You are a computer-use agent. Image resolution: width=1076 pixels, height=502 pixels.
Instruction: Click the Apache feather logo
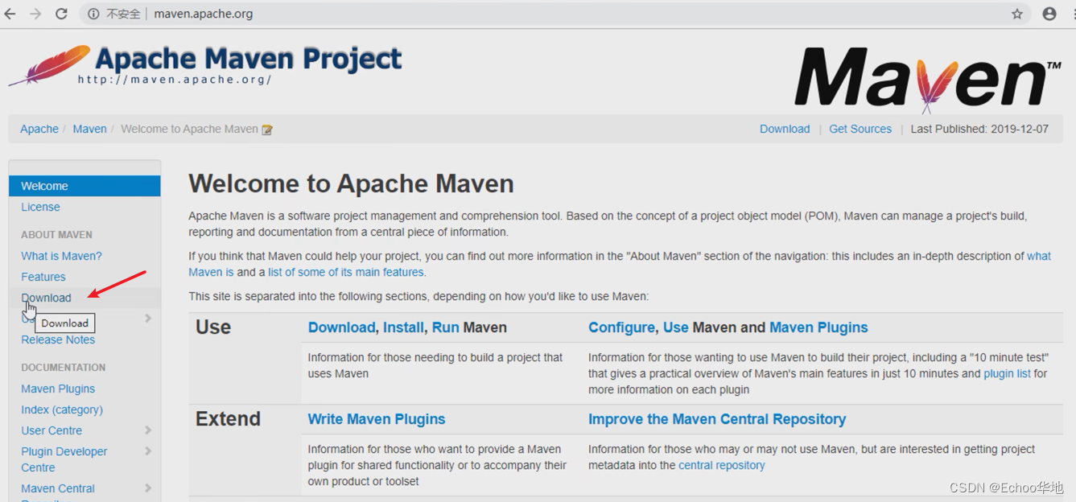(x=48, y=66)
